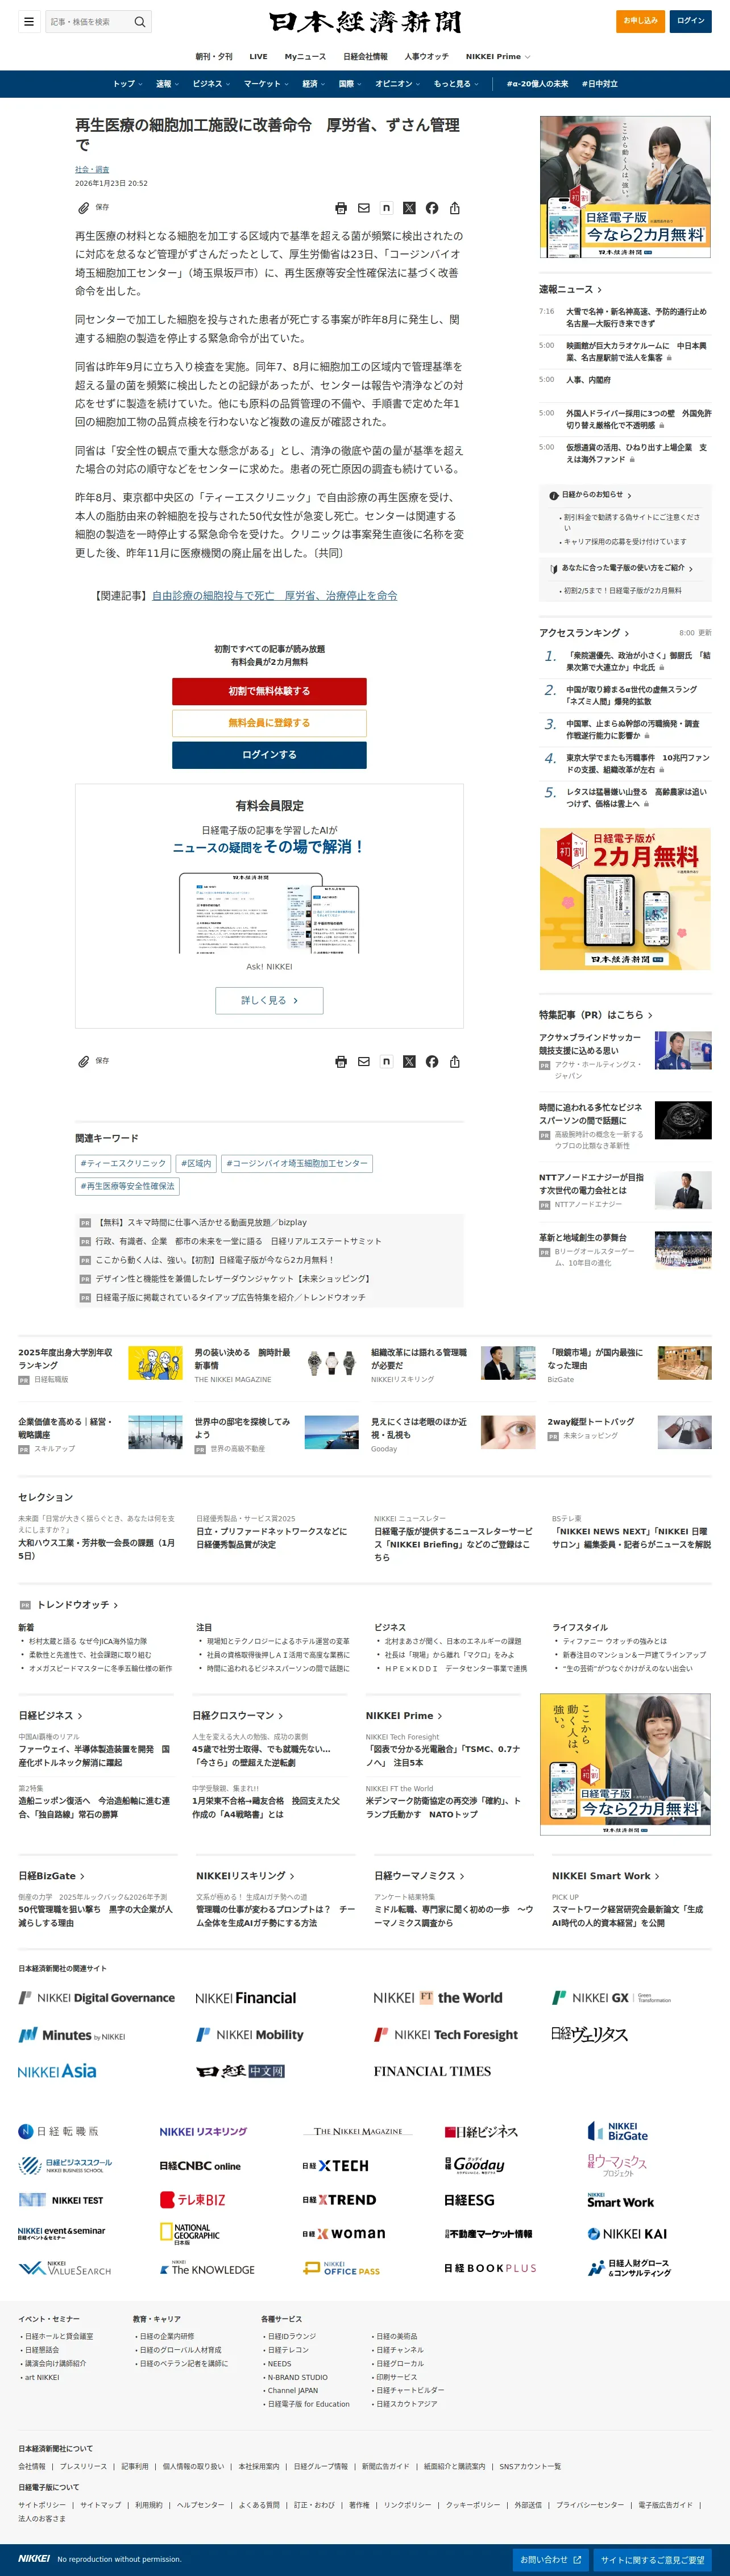
Task: Select the #ティーエスクリニック keyword tag
Action: pos(123,1163)
